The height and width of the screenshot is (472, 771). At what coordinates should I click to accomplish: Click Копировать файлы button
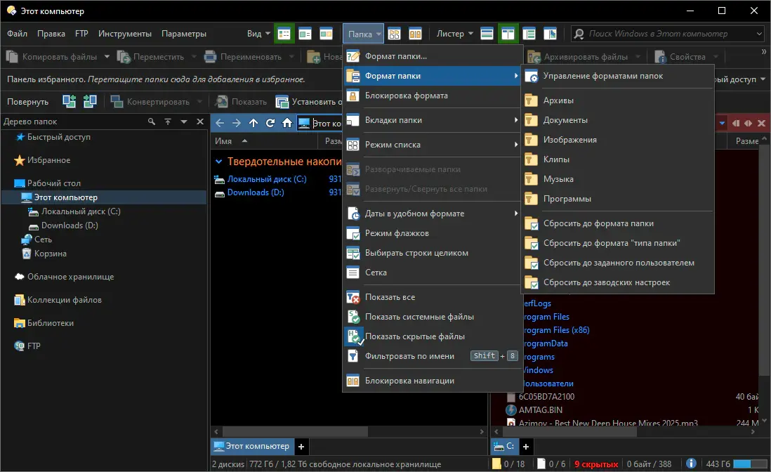pyautogui.click(x=52, y=56)
